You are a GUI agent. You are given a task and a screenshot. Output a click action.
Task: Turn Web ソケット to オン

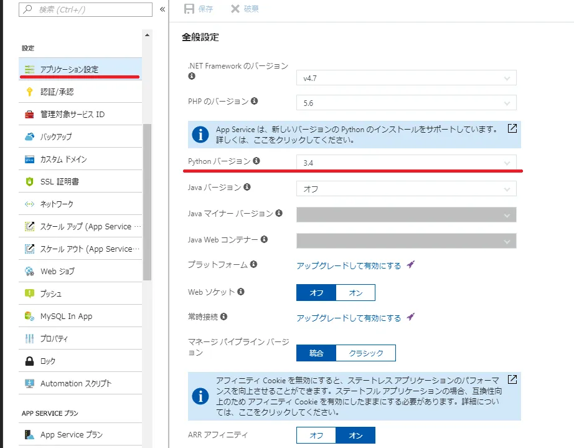[355, 292]
